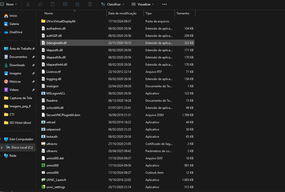This screenshot has height=192, width=285.
Task: Open Rede in the sidebar
Action: pos(10,156)
